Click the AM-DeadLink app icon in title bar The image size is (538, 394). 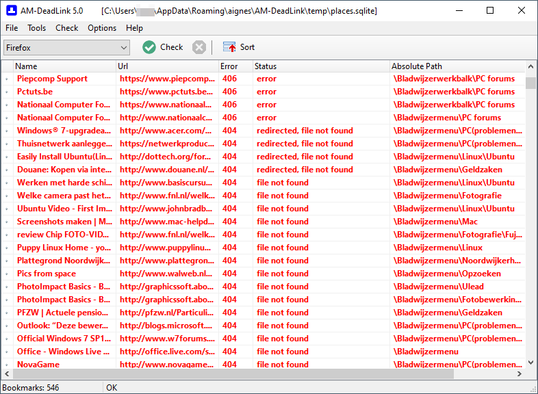[11, 11]
